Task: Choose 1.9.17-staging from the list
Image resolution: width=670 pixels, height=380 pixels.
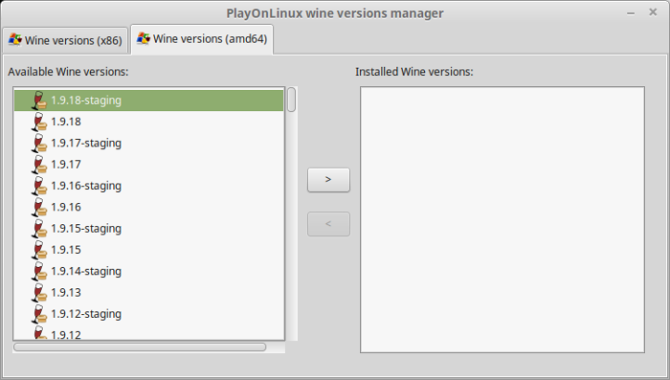Action: click(148, 144)
